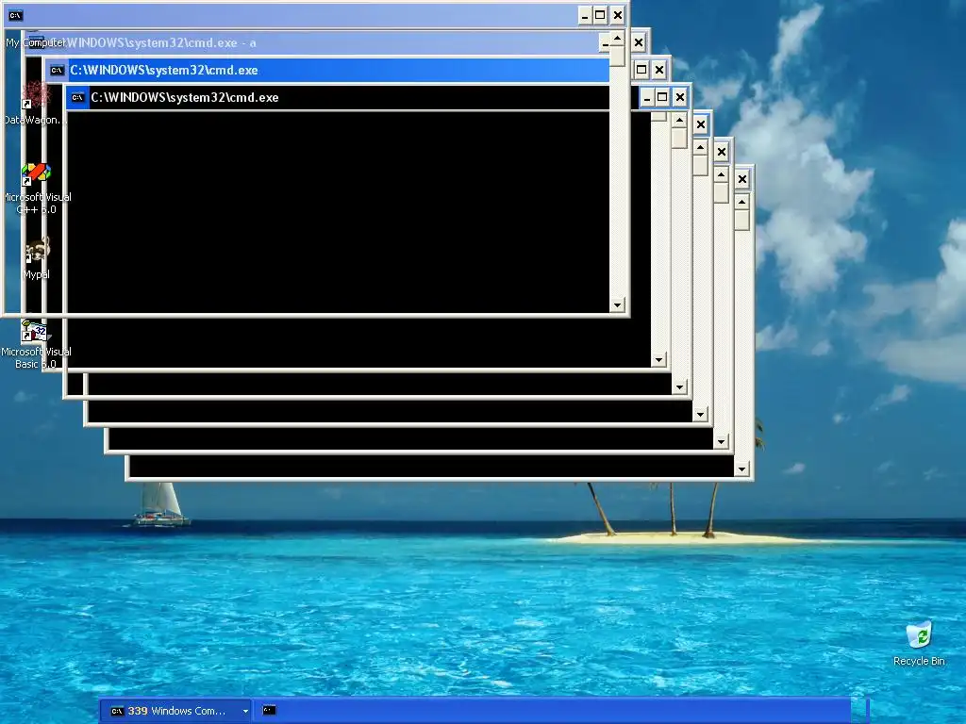
Task: Select the Microsoft Visual Basic 6.0 desktop icon
Action: pyautogui.click(x=35, y=344)
